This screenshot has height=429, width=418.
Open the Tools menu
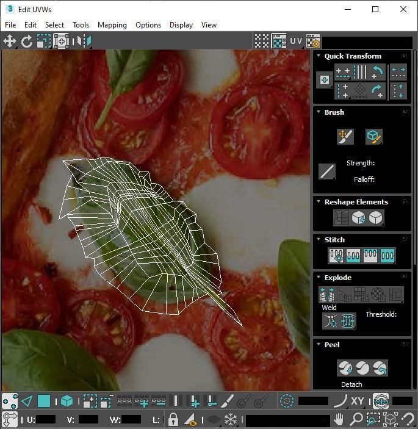pos(81,25)
